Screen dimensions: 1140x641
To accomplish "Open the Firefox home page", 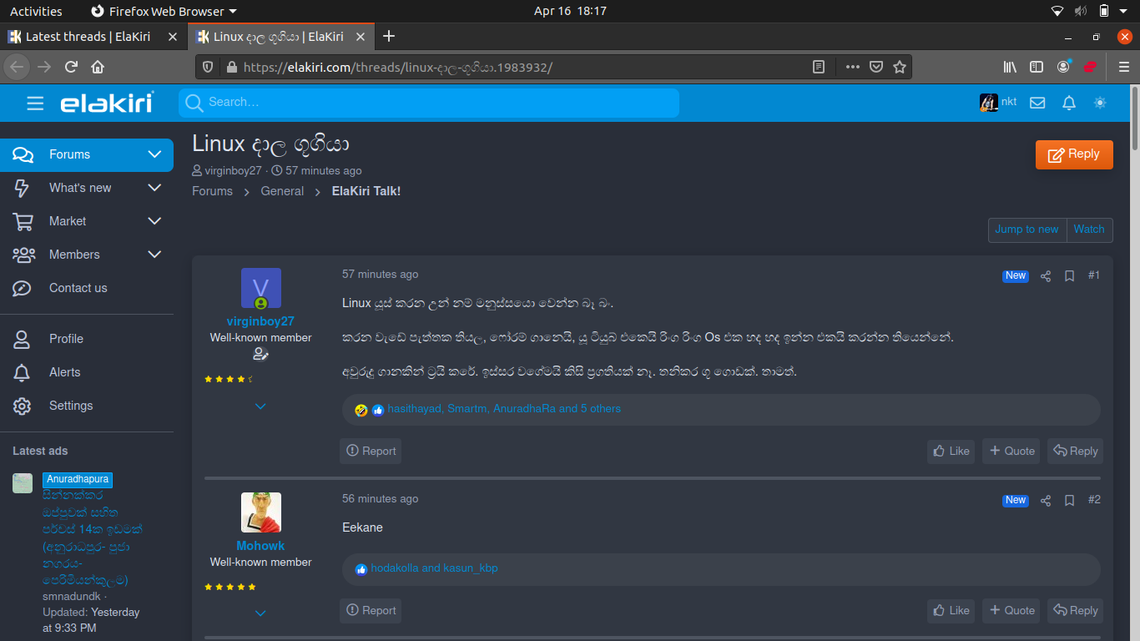I will click(x=98, y=67).
